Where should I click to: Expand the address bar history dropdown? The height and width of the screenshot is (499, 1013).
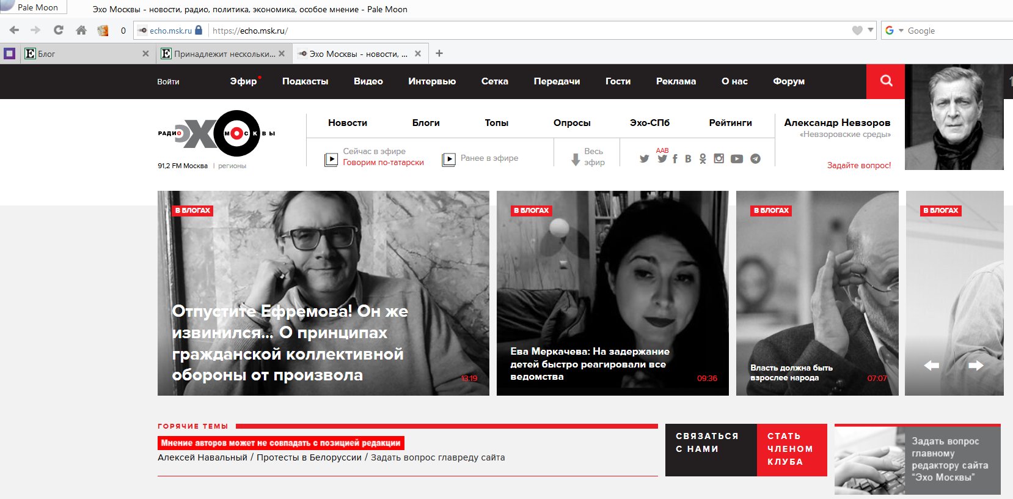click(x=871, y=30)
